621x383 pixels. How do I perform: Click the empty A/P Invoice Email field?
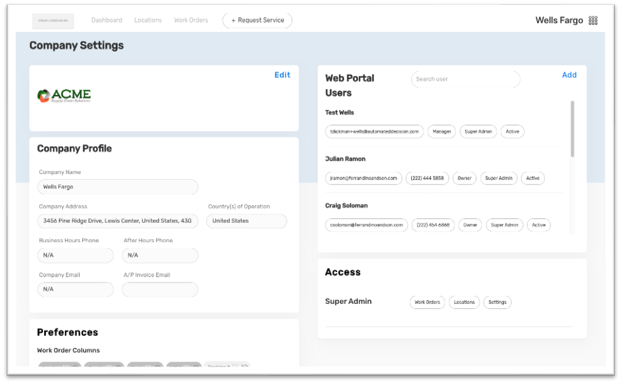pyautogui.click(x=160, y=289)
